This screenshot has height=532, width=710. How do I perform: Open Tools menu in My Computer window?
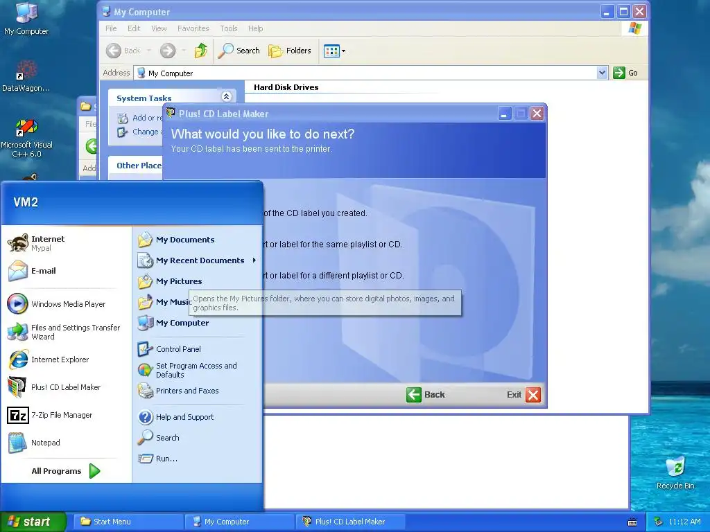[229, 28]
